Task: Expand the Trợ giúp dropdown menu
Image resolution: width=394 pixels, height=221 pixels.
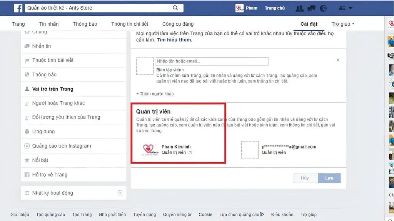Action: click(343, 24)
